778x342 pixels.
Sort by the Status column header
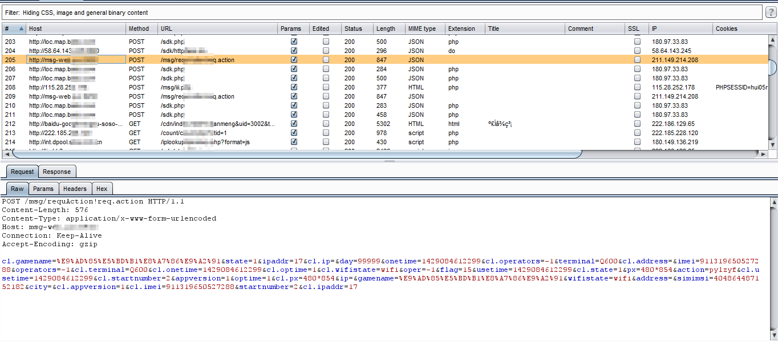[x=353, y=28]
